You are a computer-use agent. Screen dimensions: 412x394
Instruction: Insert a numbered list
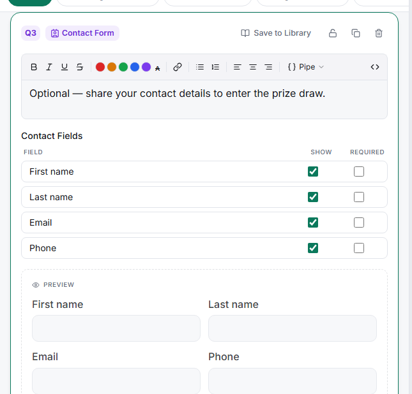215,67
